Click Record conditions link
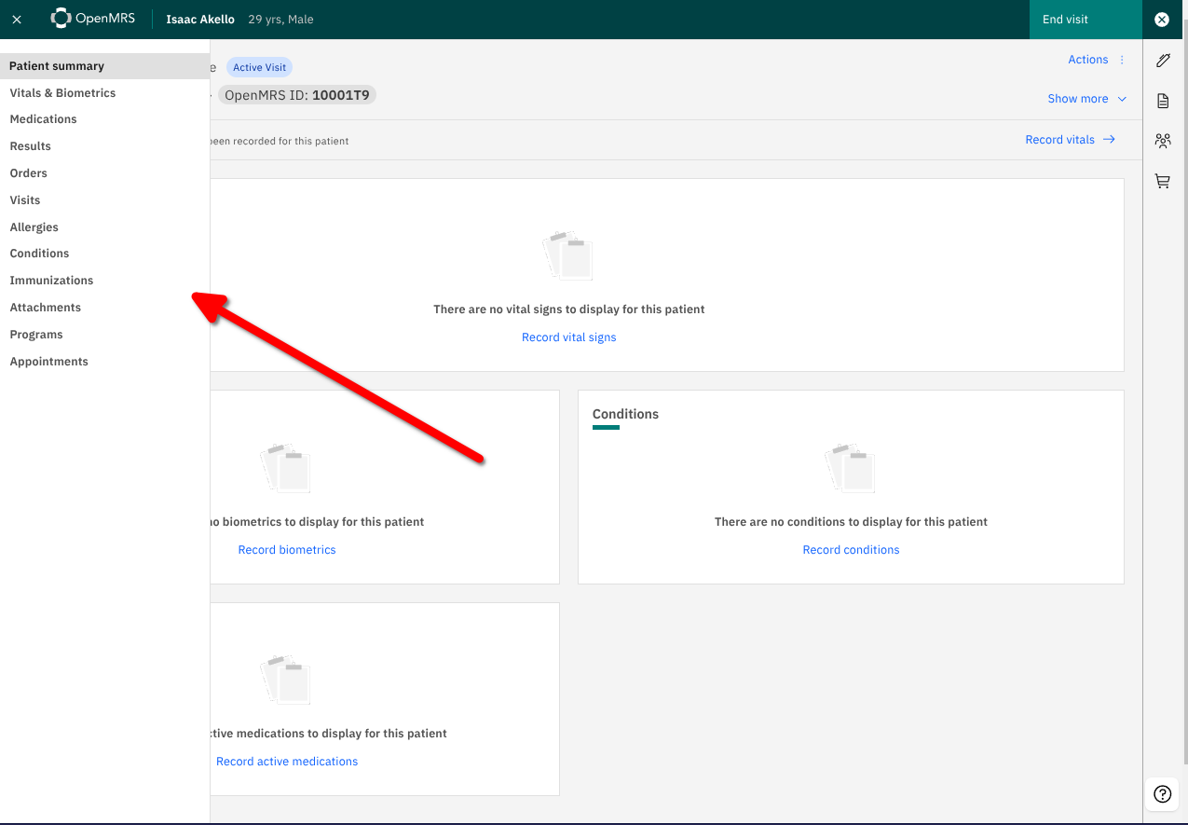1188x825 pixels. (x=851, y=550)
